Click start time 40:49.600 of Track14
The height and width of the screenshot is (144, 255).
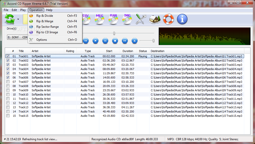click(x=109, y=111)
